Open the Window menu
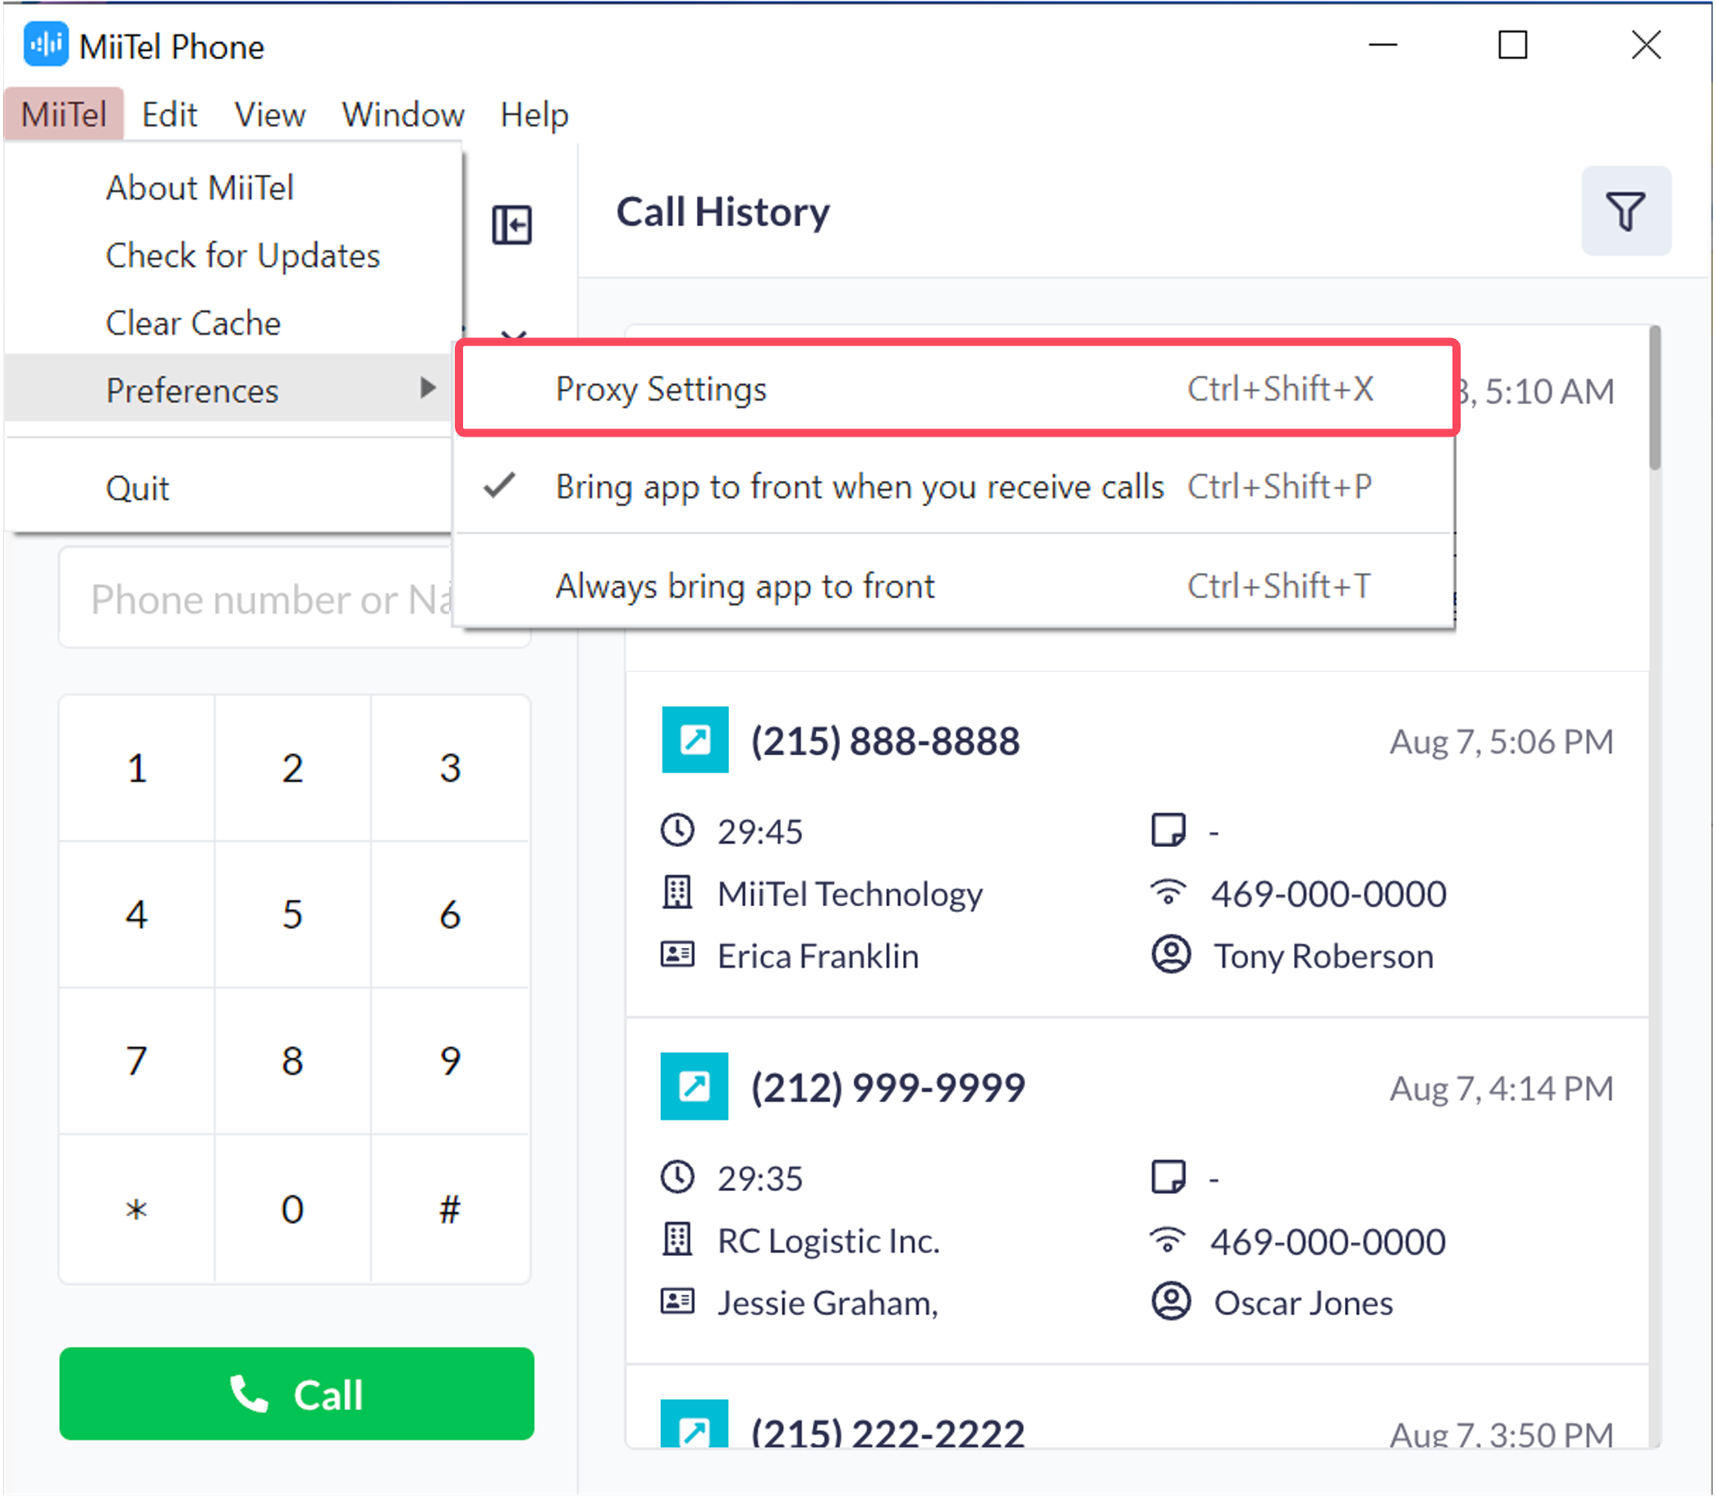 (404, 113)
